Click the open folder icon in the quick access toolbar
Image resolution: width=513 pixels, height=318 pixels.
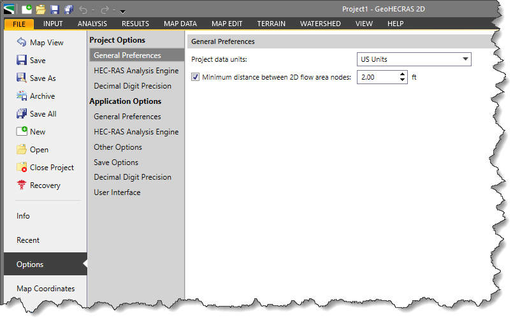pos(40,10)
